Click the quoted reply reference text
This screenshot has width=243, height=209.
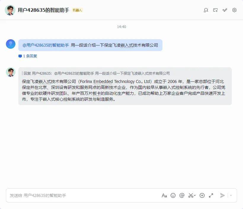(x=97, y=73)
